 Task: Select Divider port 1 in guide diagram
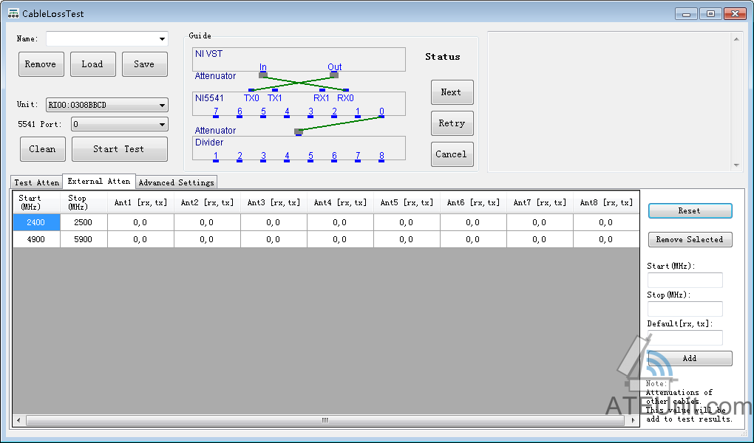[x=216, y=157]
